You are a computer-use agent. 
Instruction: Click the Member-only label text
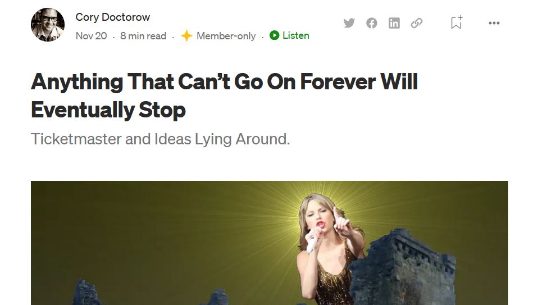point(226,36)
